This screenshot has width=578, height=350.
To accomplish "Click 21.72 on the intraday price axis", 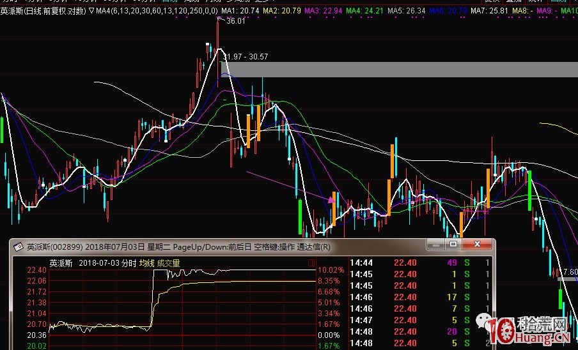I will click(37, 292).
